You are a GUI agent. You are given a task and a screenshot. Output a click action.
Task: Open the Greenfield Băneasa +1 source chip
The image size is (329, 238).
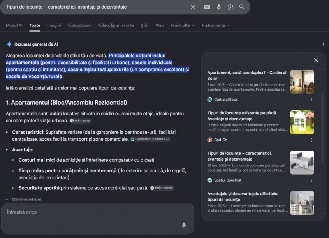pos(150,139)
